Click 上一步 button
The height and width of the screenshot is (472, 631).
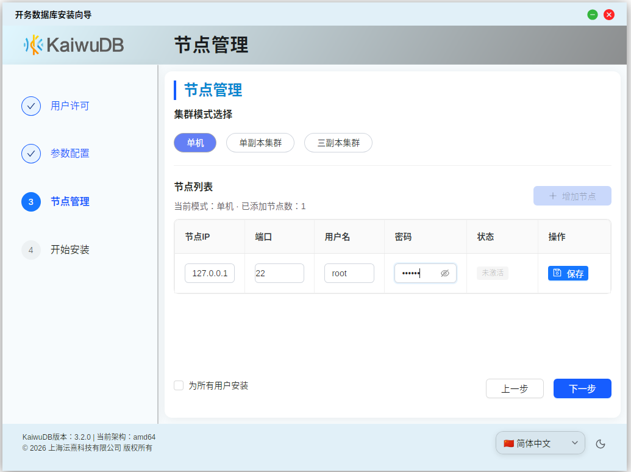click(515, 388)
